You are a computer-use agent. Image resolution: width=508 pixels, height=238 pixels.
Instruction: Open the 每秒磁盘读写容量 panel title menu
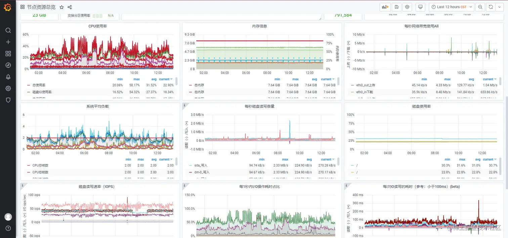[259, 106]
